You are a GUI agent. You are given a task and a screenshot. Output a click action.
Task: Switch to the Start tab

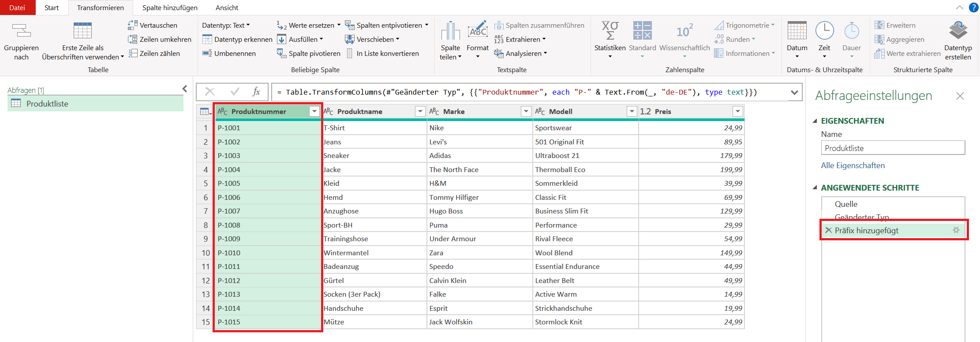52,7
